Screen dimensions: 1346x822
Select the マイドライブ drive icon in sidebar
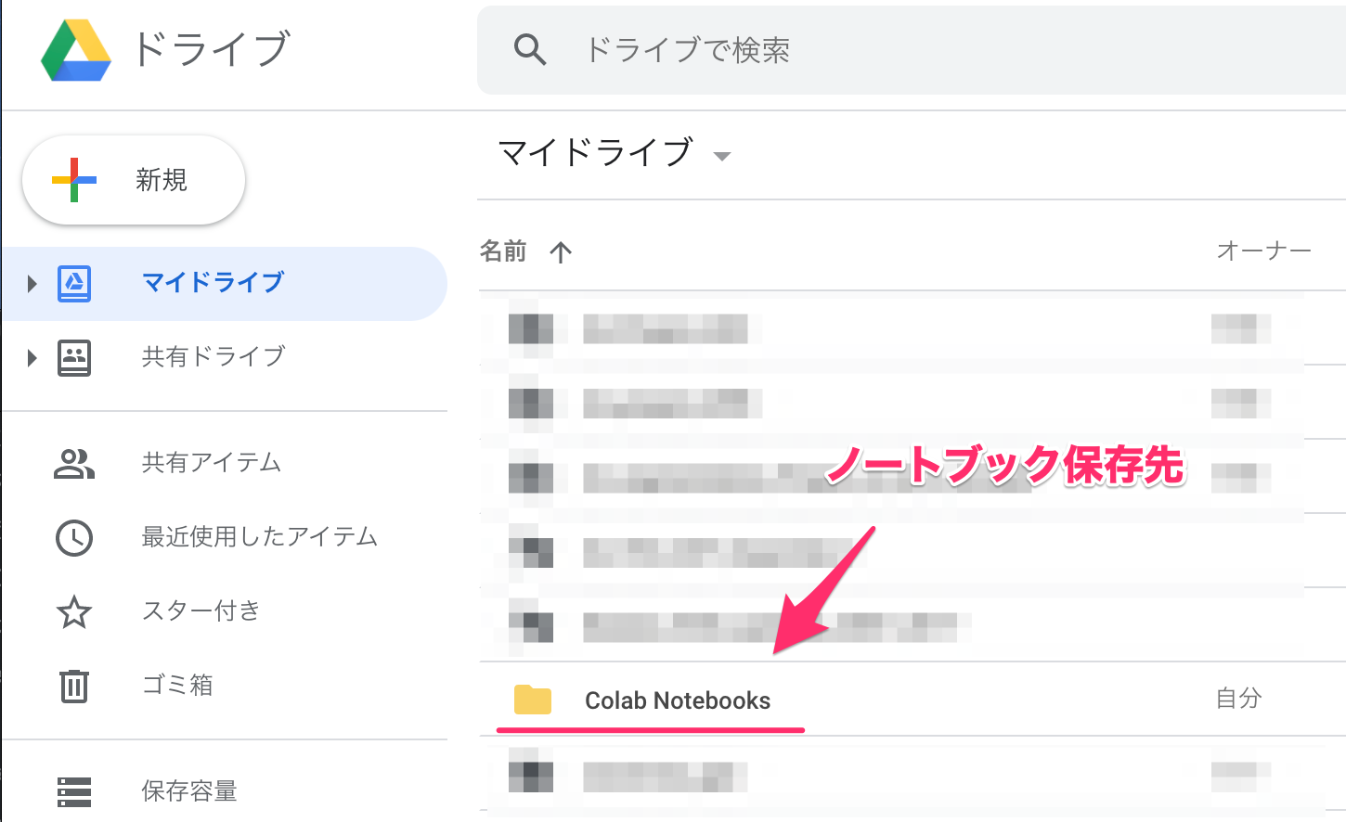[73, 283]
